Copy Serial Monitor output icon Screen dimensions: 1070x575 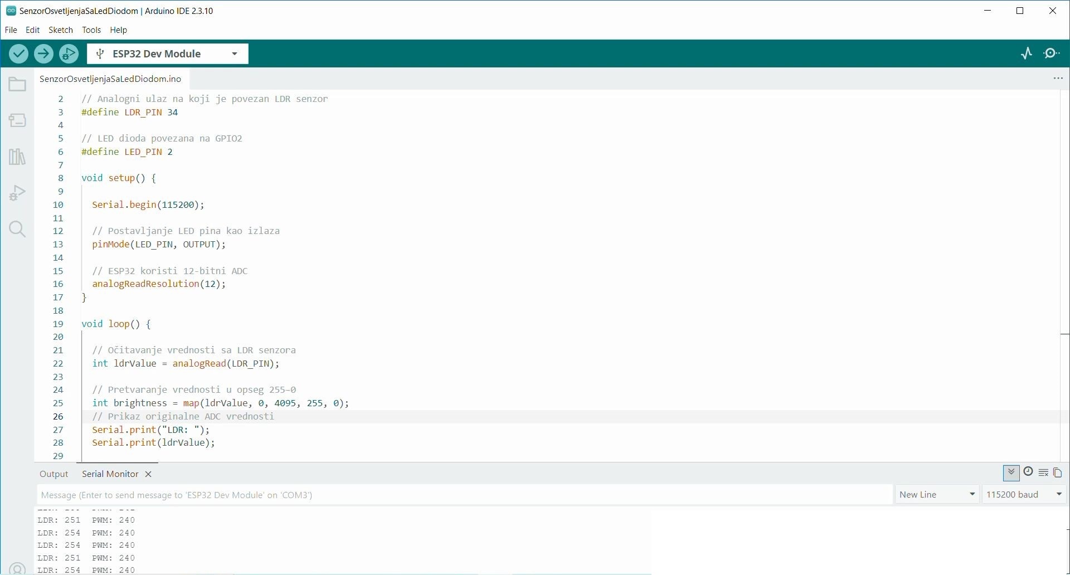pyautogui.click(x=1058, y=473)
